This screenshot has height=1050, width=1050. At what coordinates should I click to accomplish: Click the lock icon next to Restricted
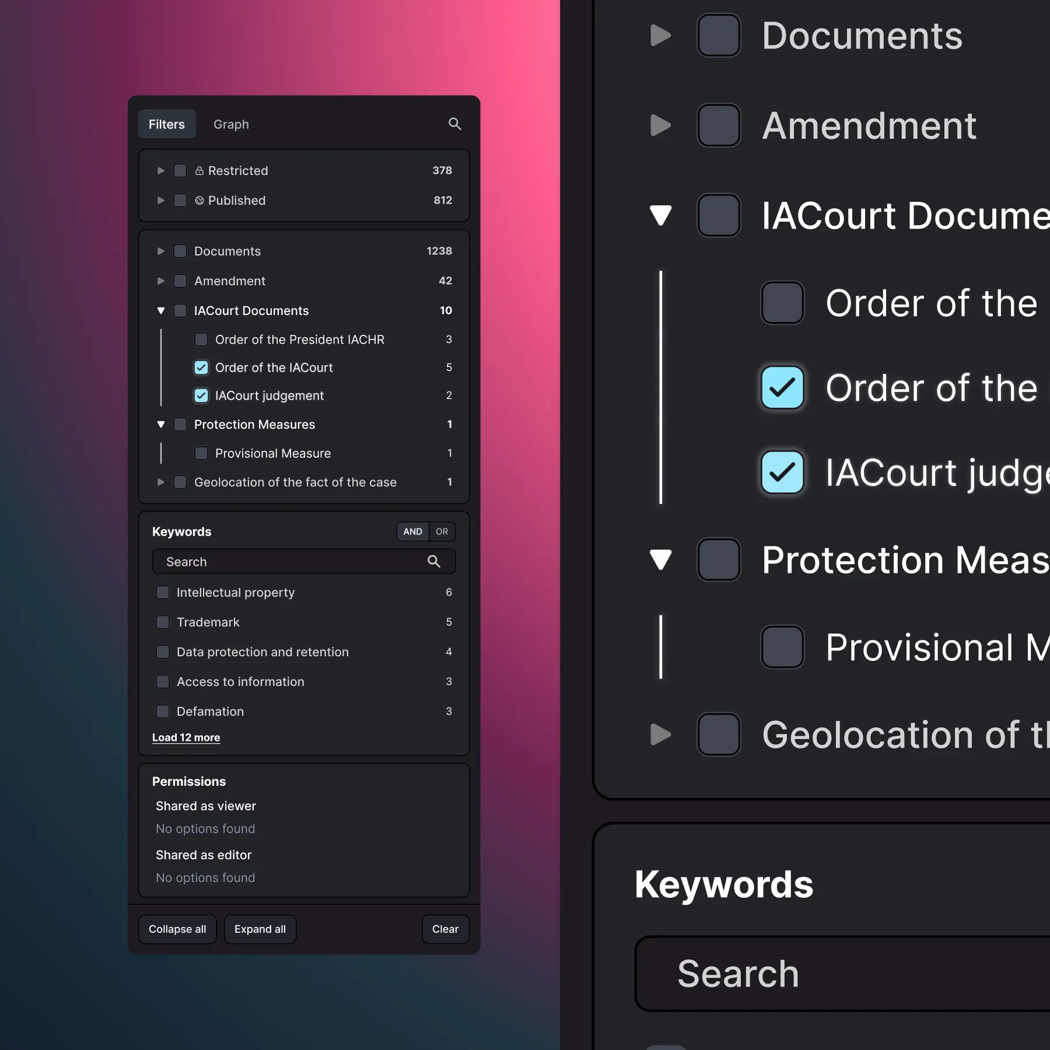coord(200,170)
